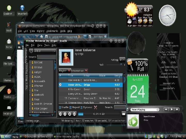Screen dimensions: 186x139
Task: Switch to the Information tab
Action: 78,71
